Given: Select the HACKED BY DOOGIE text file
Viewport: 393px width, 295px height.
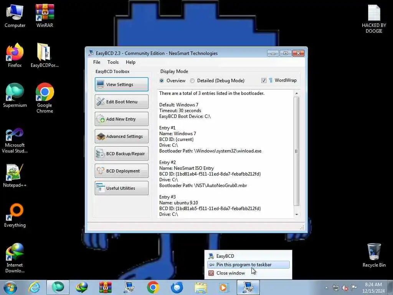Looking at the screenshot, I should (374, 19).
